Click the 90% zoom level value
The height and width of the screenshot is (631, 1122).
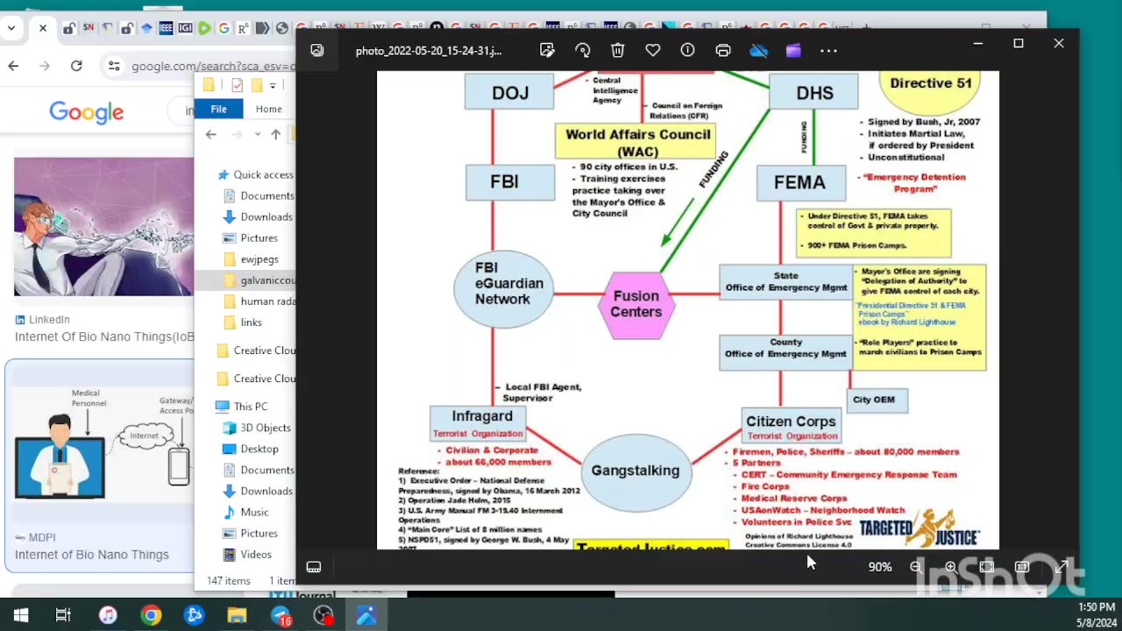point(880,567)
